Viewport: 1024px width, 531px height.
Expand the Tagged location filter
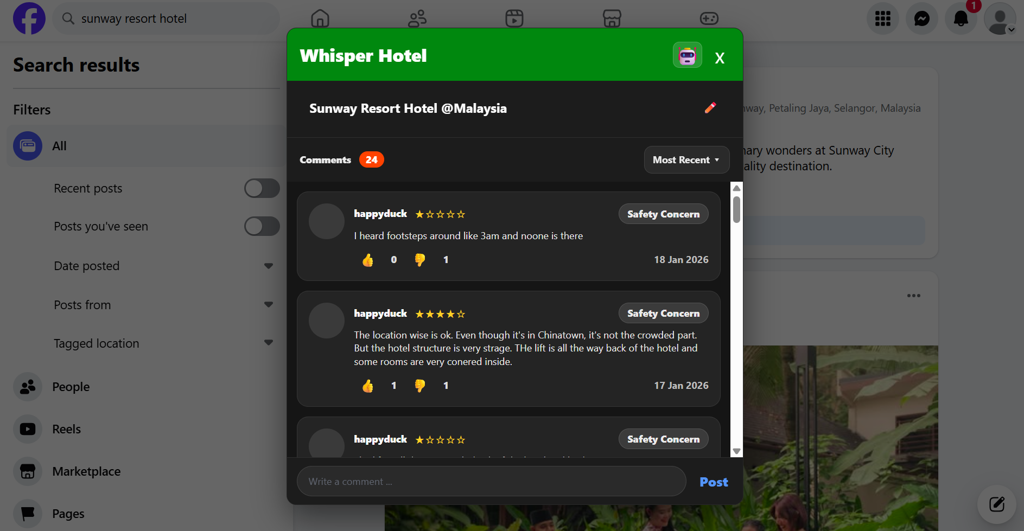tap(268, 343)
